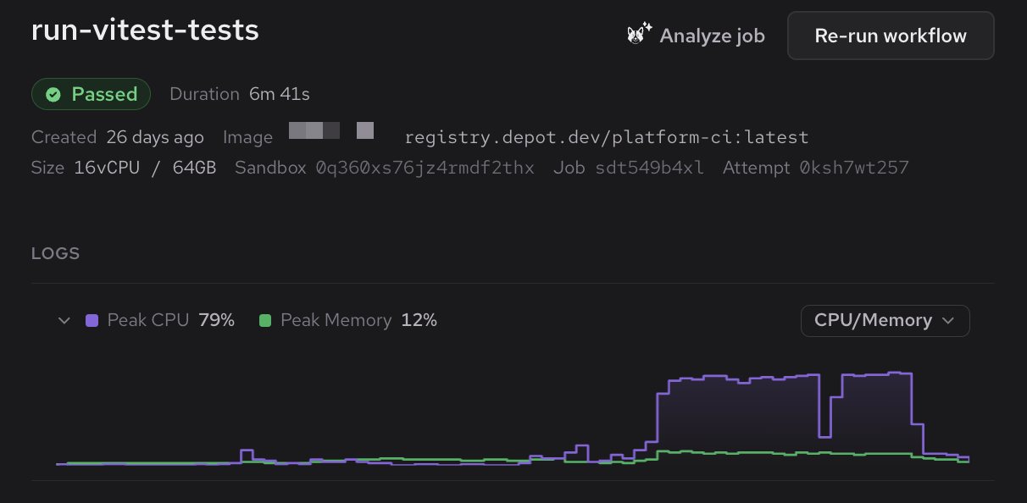Image resolution: width=1027 pixels, height=503 pixels.
Task: Click the green Passed checkmark icon
Action: [53, 94]
